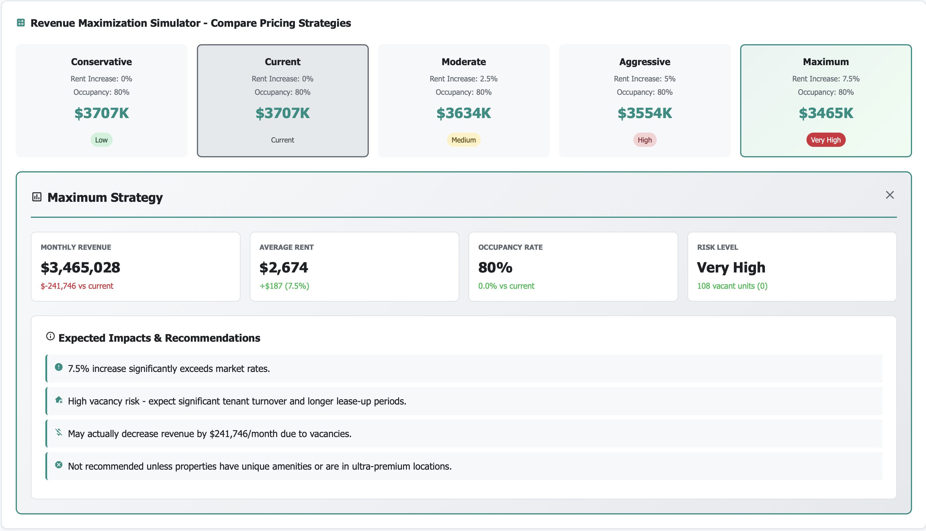Click the crossed dollar icon on revenue decrease item

(x=59, y=432)
